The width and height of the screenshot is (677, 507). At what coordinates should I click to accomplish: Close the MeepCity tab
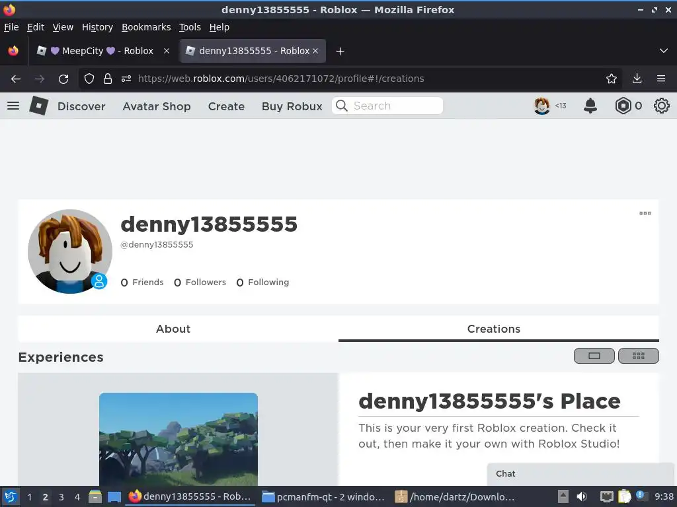point(167,51)
